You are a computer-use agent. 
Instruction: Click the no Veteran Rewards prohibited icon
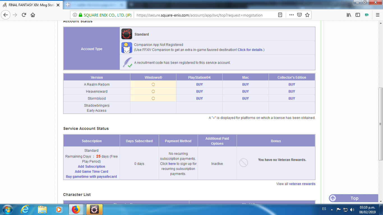(244, 163)
